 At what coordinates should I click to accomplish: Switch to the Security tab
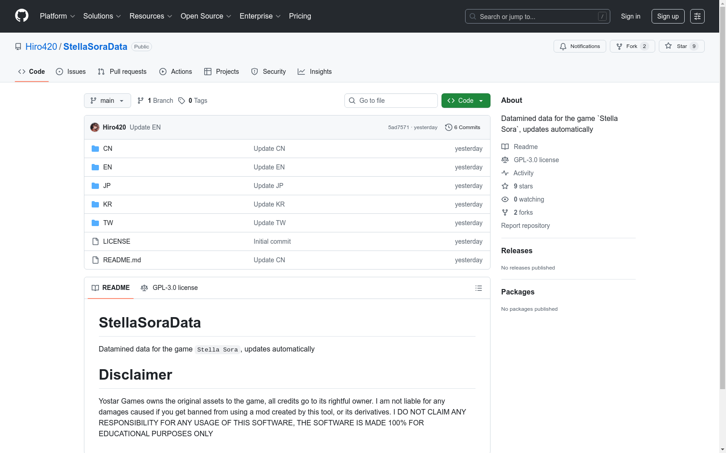269,72
